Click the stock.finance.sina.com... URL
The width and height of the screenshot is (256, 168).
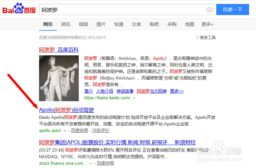tap(63, 163)
